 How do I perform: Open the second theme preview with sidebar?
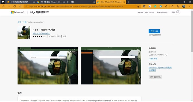click(x=111, y=66)
